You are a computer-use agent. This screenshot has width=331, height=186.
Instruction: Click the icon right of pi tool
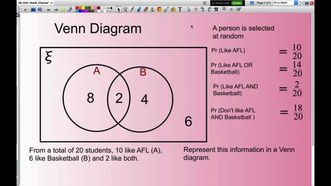(x=224, y=9)
